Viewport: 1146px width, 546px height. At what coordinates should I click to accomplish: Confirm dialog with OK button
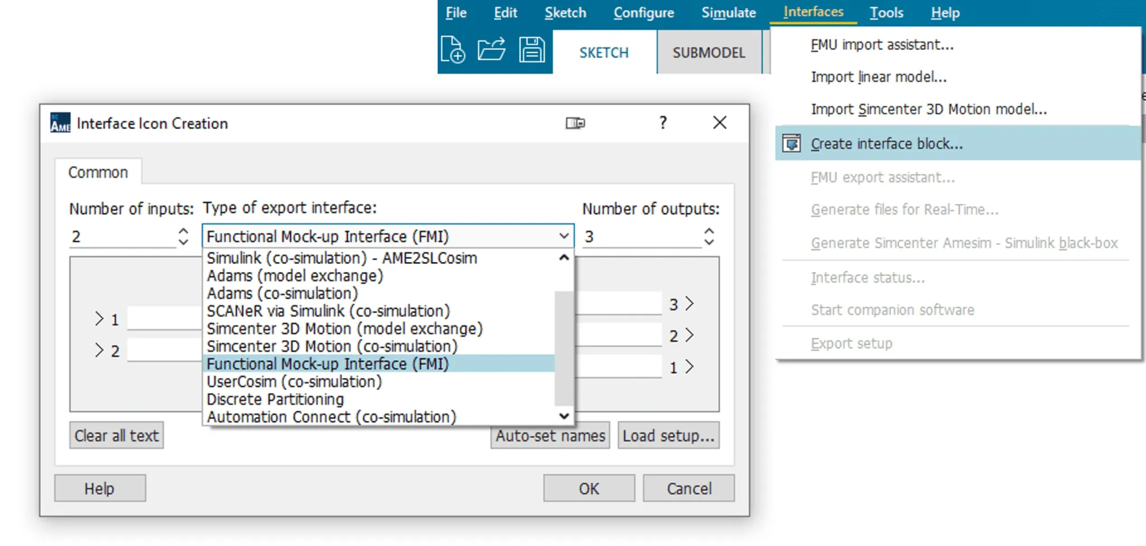(589, 488)
